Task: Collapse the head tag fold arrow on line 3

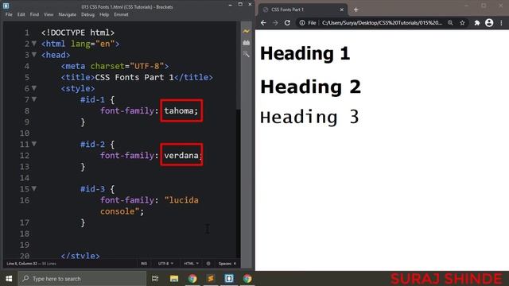Action: (34, 55)
